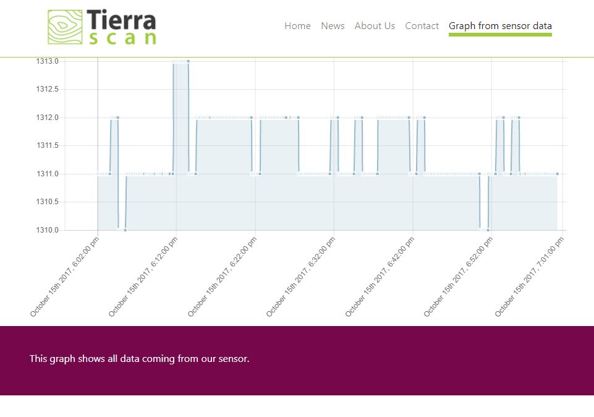The image size is (594, 417).
Task: Click the 1310.0 y-axis label
Action: click(x=48, y=230)
